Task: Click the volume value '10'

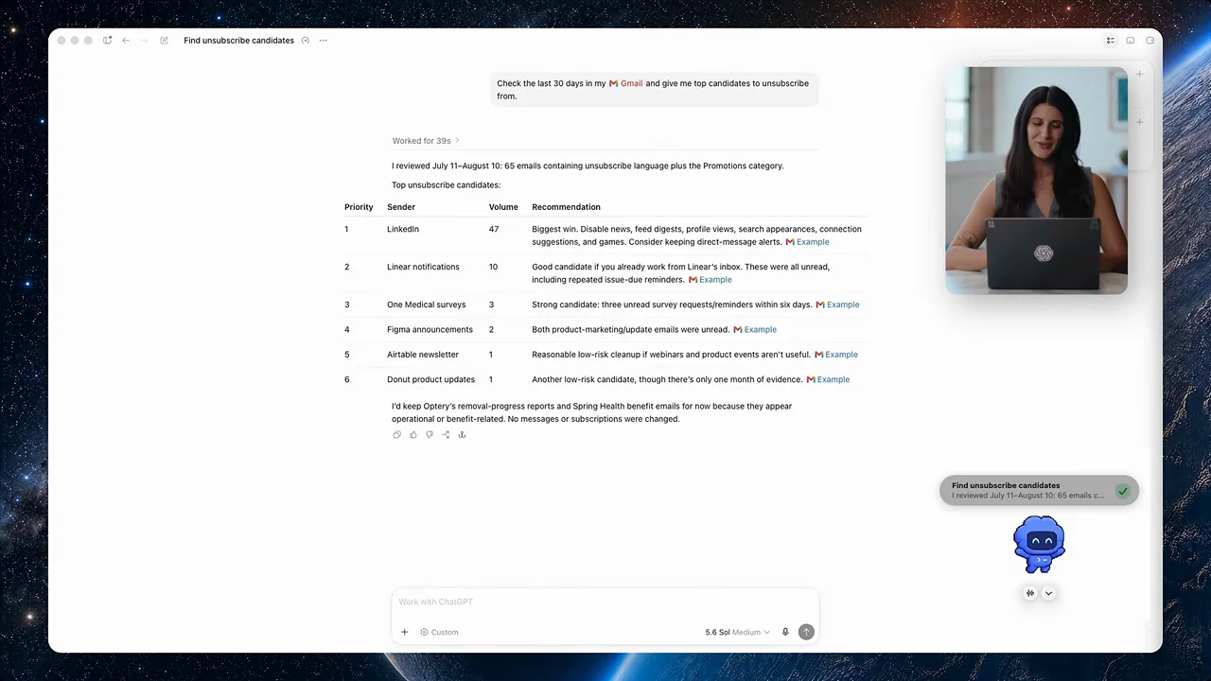Action: (x=493, y=267)
